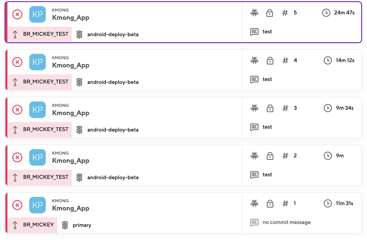Click the Android platform icon on build #3

[x=254, y=108]
